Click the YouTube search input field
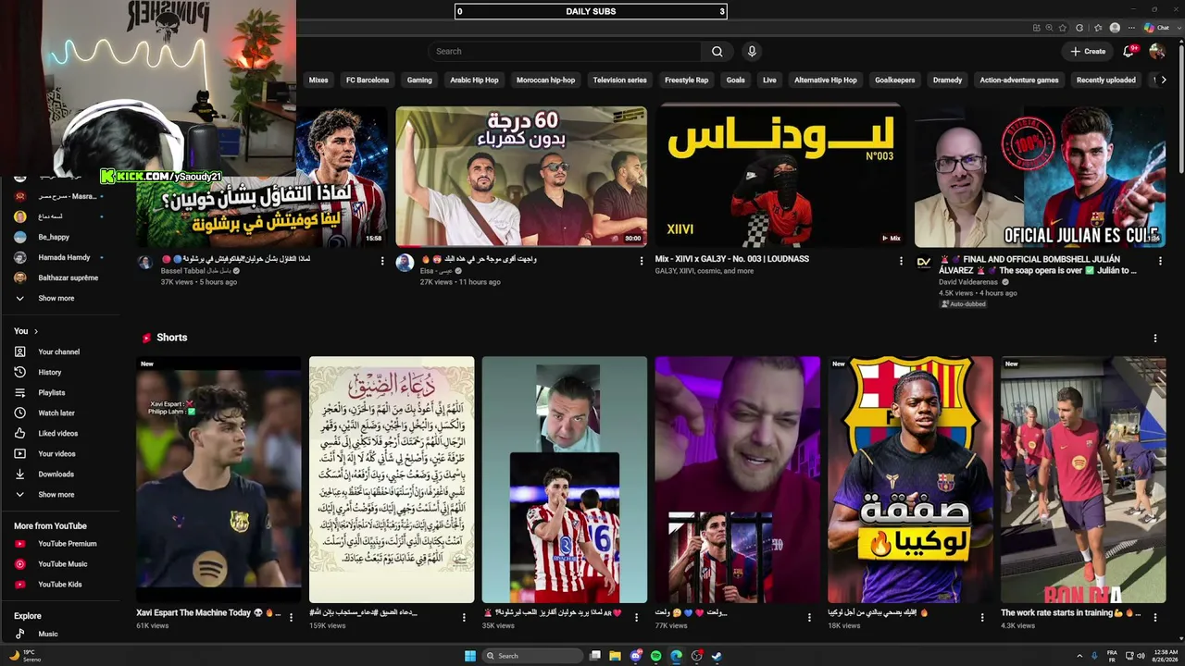1185x666 pixels. 565,52
